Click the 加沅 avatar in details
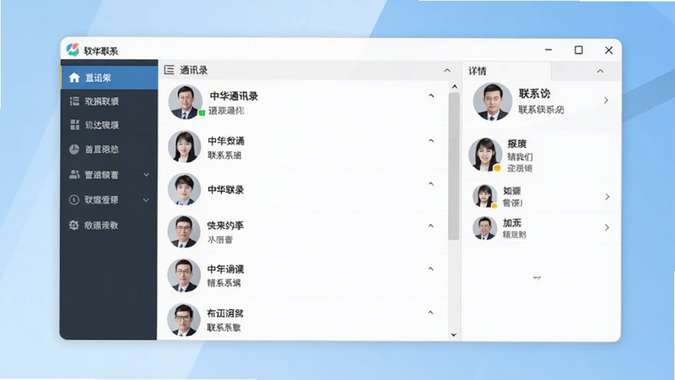 click(x=484, y=228)
